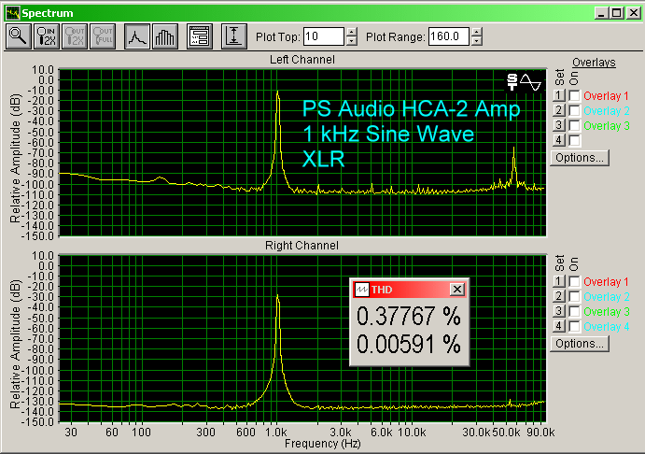Image resolution: width=645 pixels, height=454 pixels.
Task: Open right channel overlay Options
Action: coord(580,344)
